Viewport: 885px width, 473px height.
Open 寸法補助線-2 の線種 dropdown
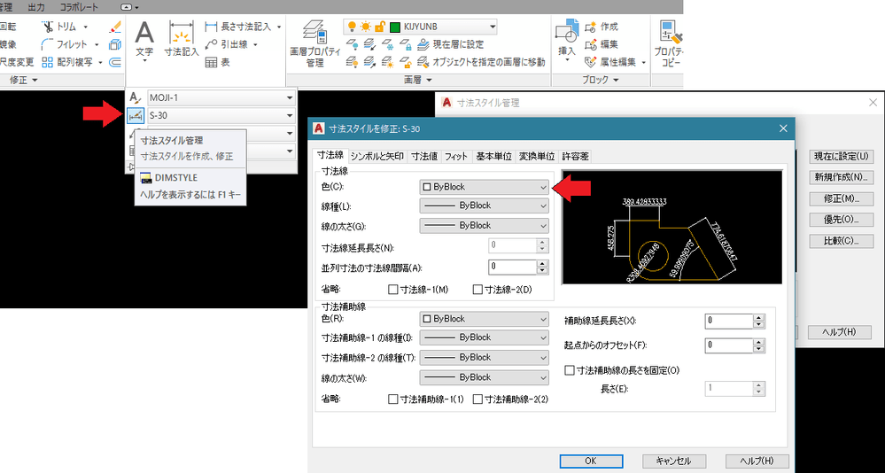pyautogui.click(x=485, y=357)
